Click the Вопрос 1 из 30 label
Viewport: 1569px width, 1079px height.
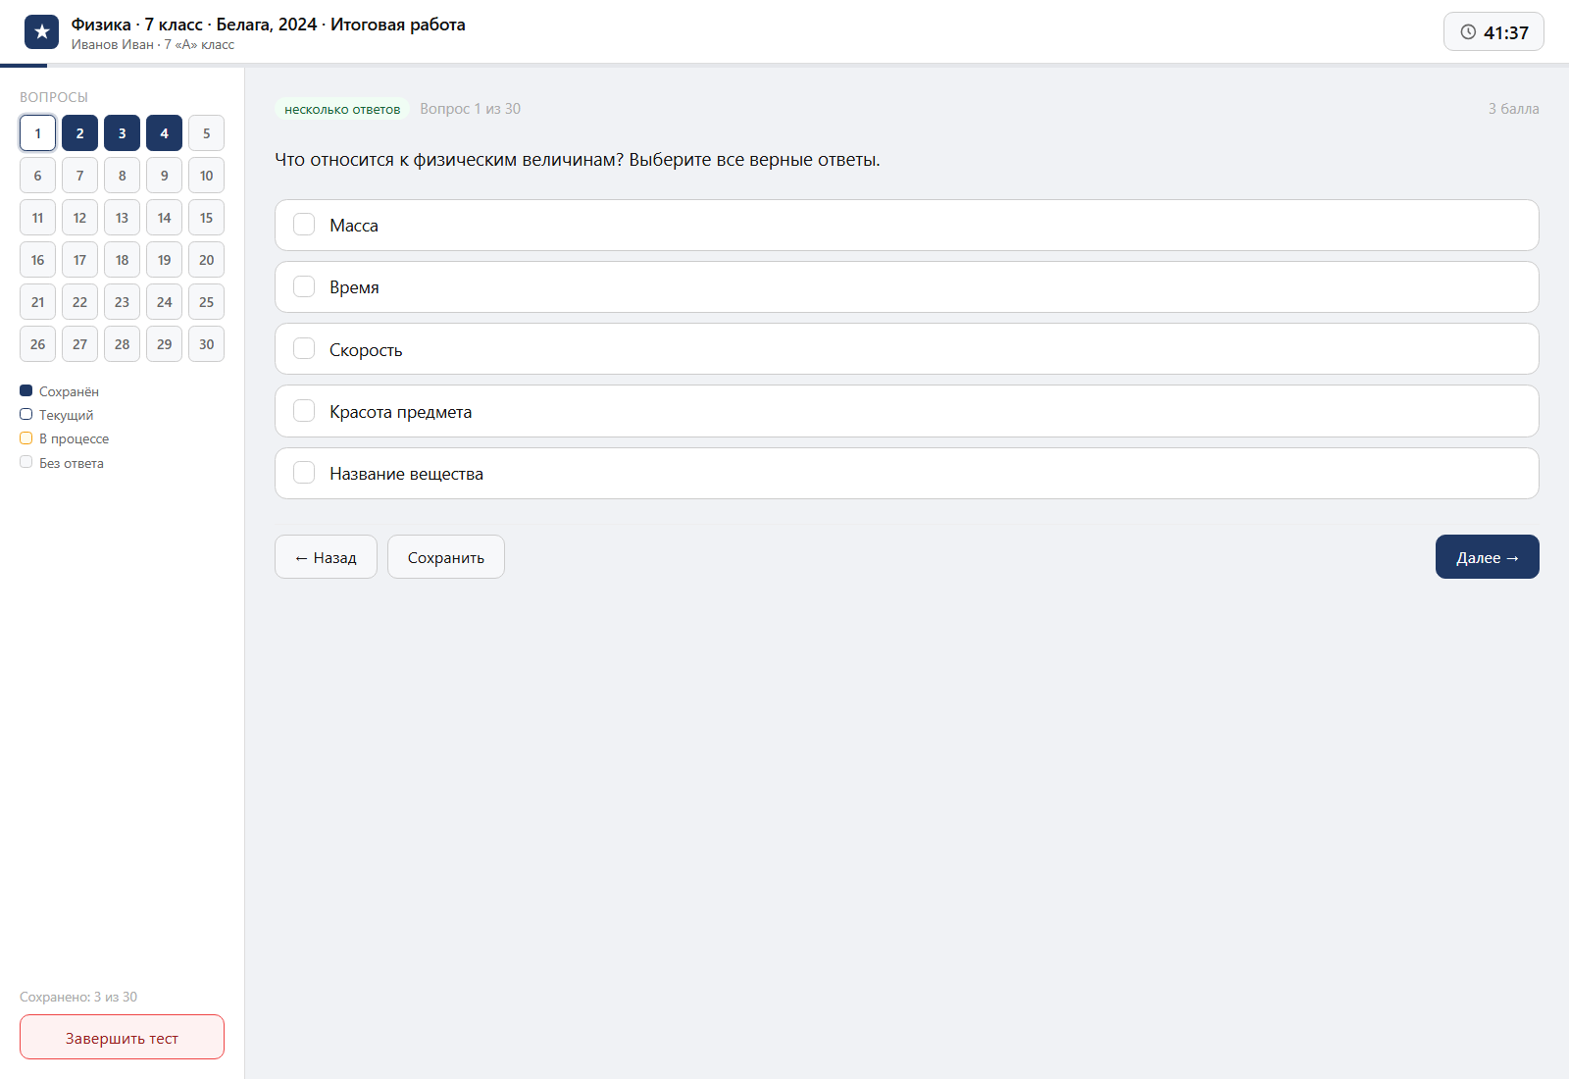coord(471,109)
